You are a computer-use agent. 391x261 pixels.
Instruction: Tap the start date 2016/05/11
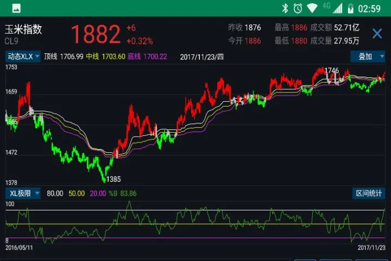19,247
